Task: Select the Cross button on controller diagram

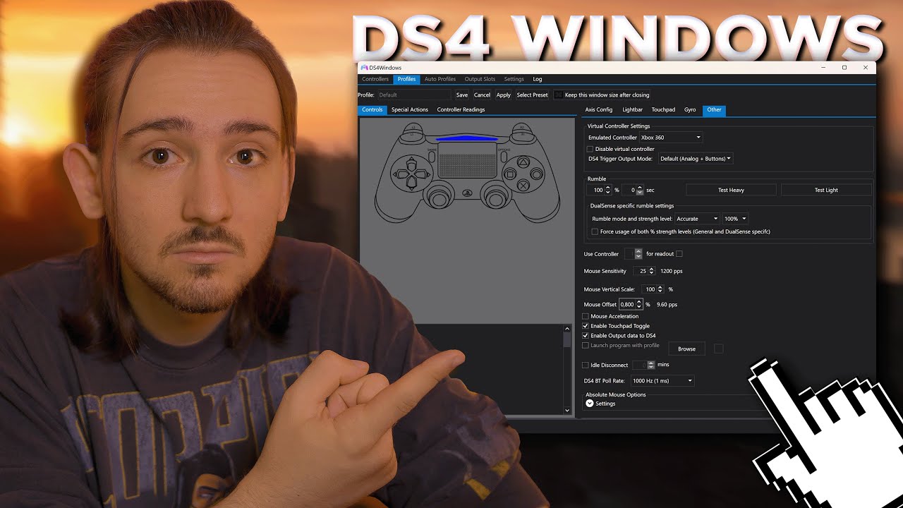Action: tap(524, 186)
